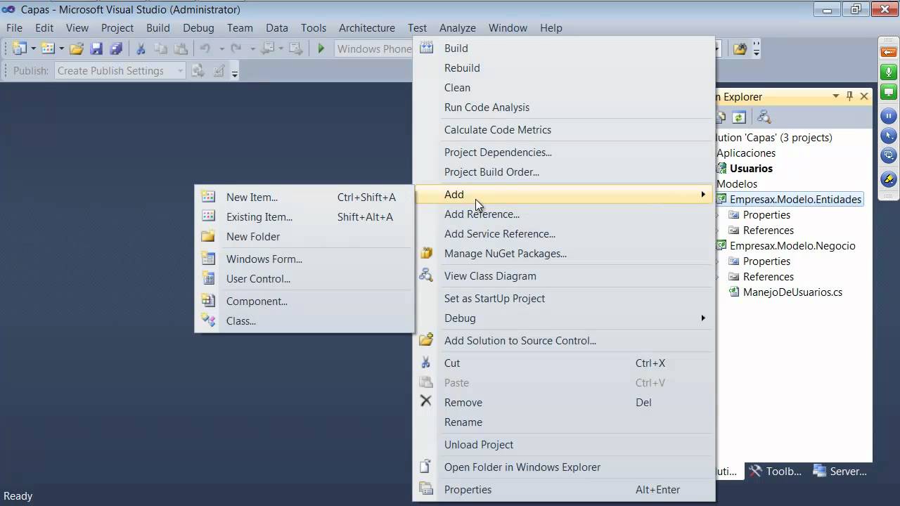Image resolution: width=900 pixels, height=506 pixels.
Task: Open the Navigate Backward dropdown arrow
Action: [281, 48]
